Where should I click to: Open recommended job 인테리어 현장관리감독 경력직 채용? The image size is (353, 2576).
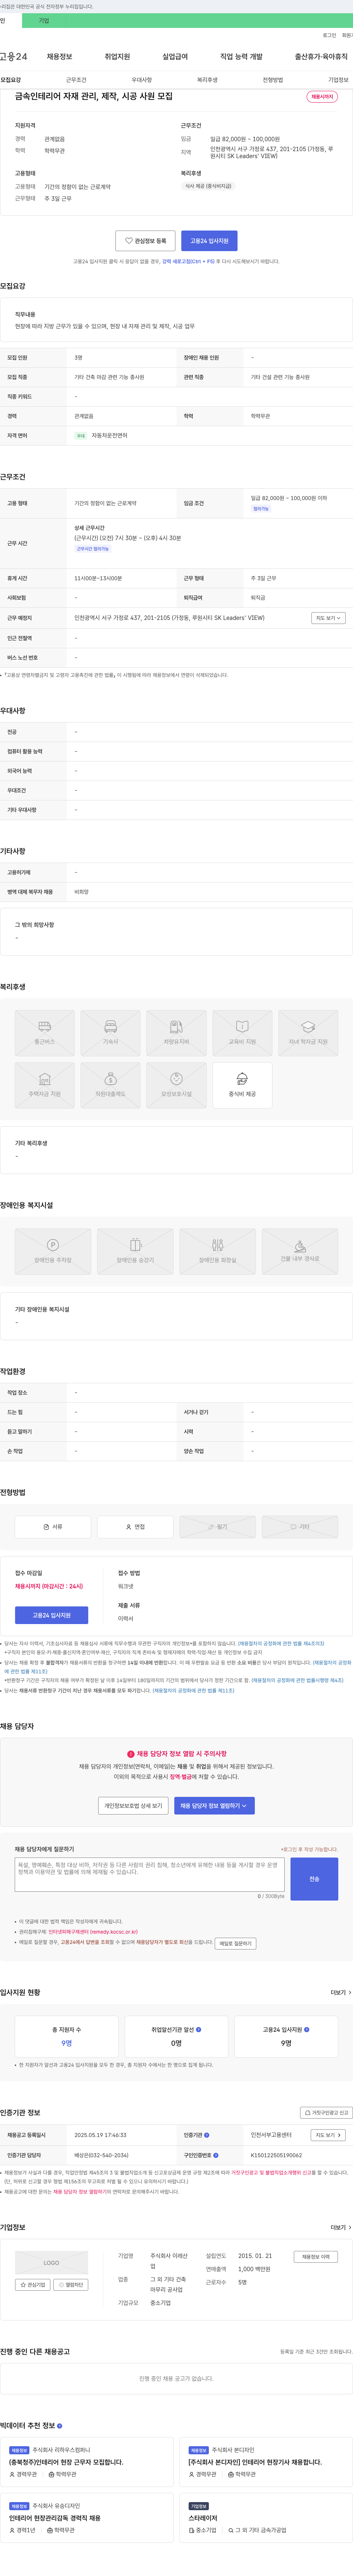click(55, 2517)
